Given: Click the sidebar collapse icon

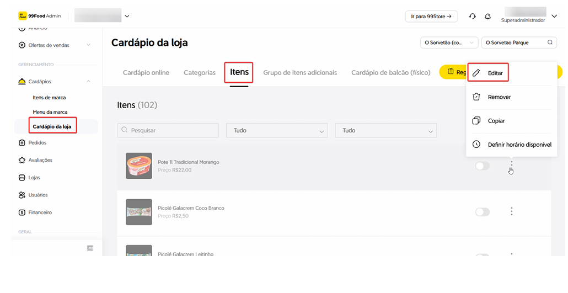Looking at the screenshot, I should (x=90, y=248).
